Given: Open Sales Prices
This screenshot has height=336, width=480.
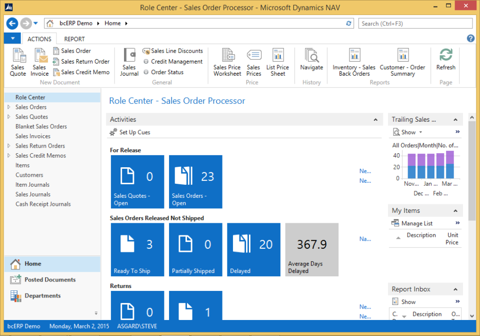Looking at the screenshot, I should pyautogui.click(x=253, y=60).
